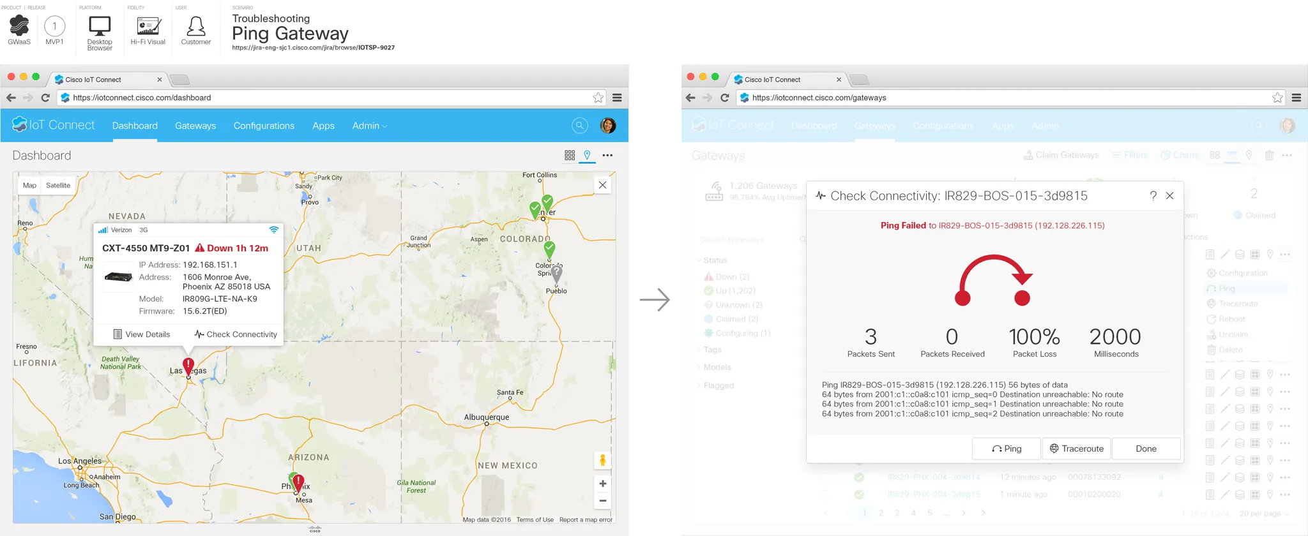Open the browser menu in the dashboard window
1308x536 pixels.
(617, 98)
